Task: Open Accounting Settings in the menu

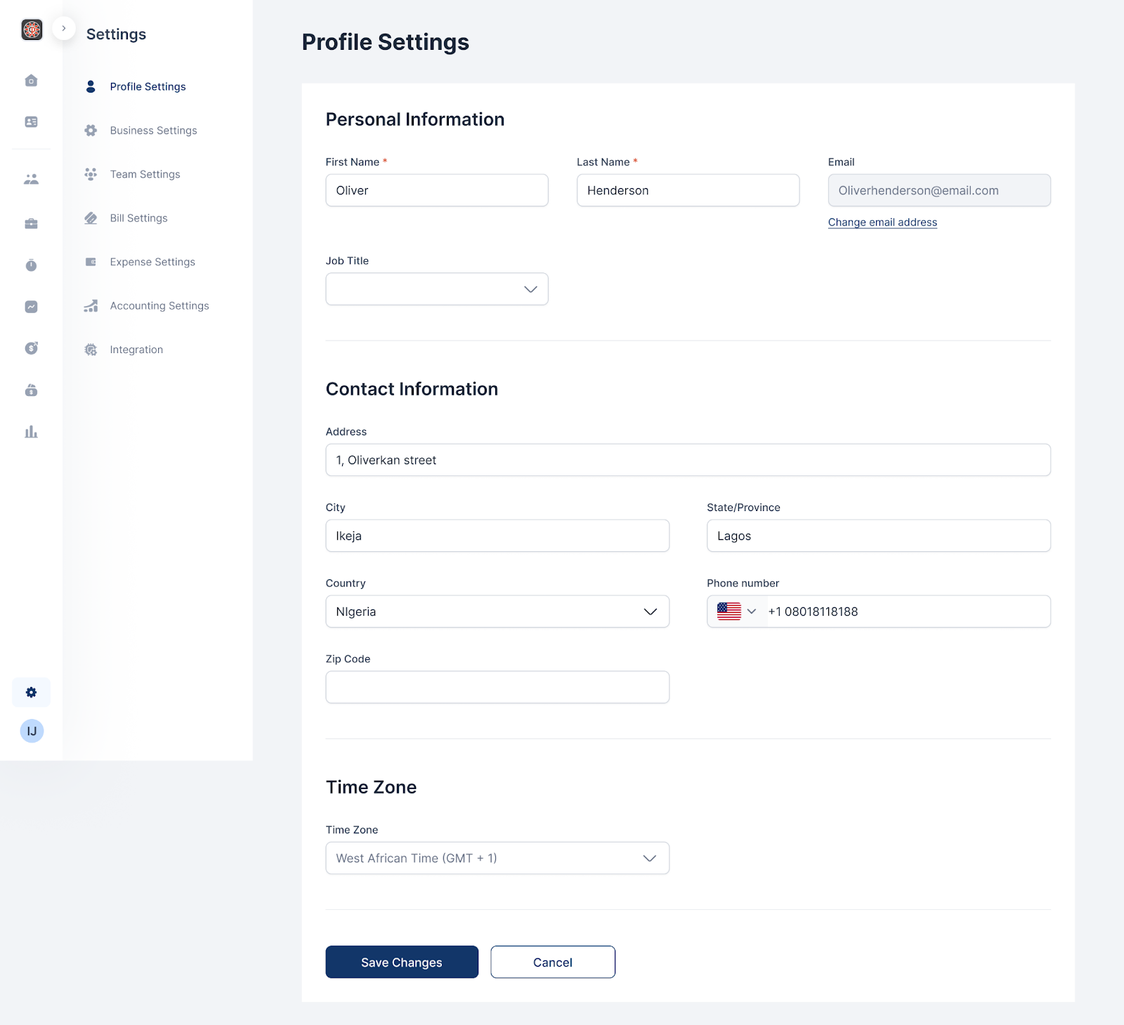Action: click(x=159, y=306)
